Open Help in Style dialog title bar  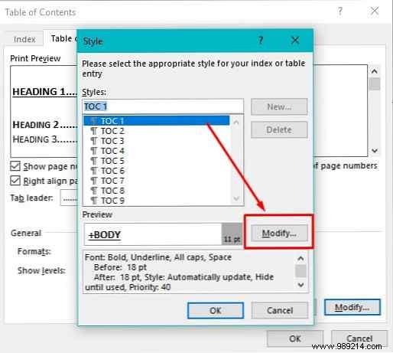[261, 41]
